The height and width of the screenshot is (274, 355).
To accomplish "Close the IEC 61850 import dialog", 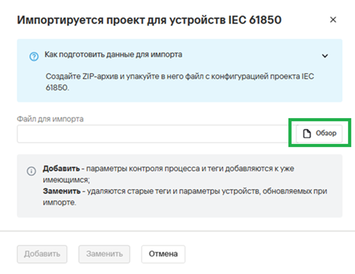I will tap(333, 20).
